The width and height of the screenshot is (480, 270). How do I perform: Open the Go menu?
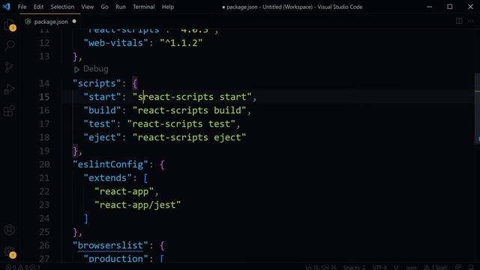pyautogui.click(x=104, y=7)
